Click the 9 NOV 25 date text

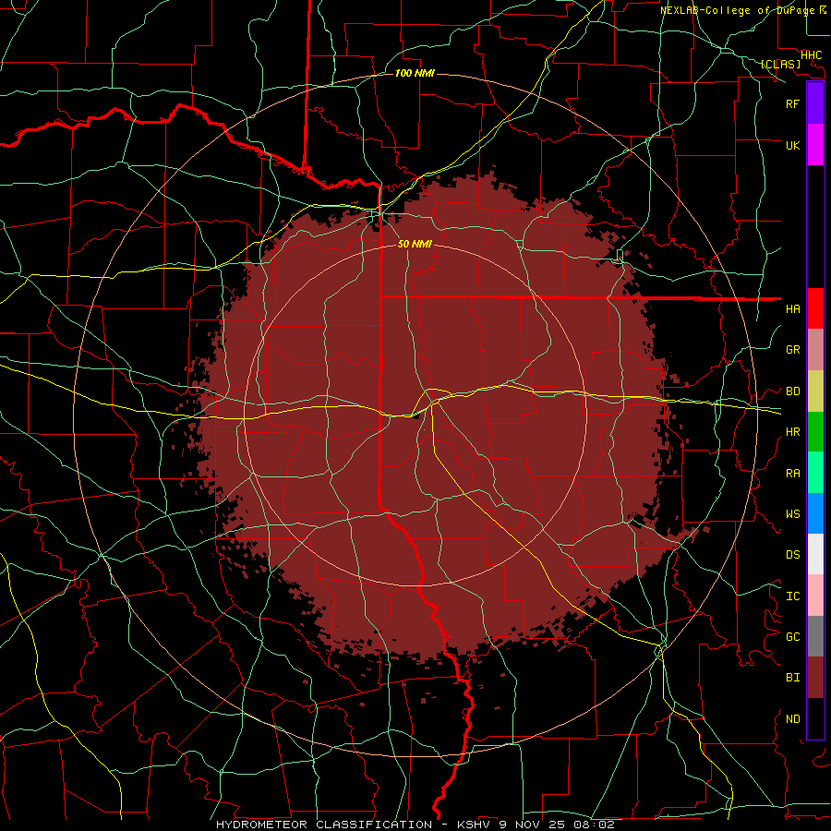tap(535, 825)
